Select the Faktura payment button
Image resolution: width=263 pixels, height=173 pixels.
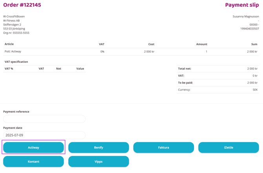tap(163, 148)
